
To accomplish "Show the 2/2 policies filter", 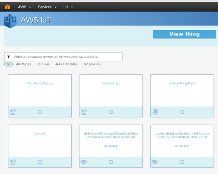I will (x=91, y=64).
